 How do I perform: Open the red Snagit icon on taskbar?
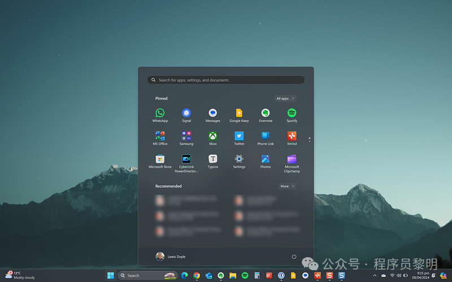click(329, 275)
